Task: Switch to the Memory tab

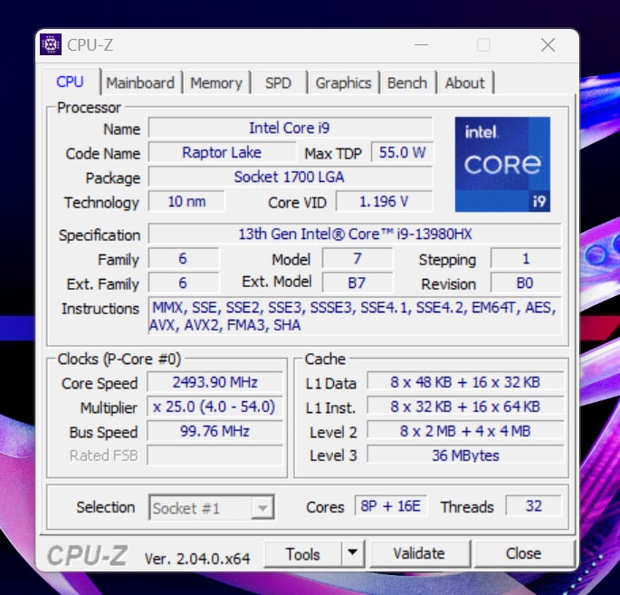Action: [215, 82]
